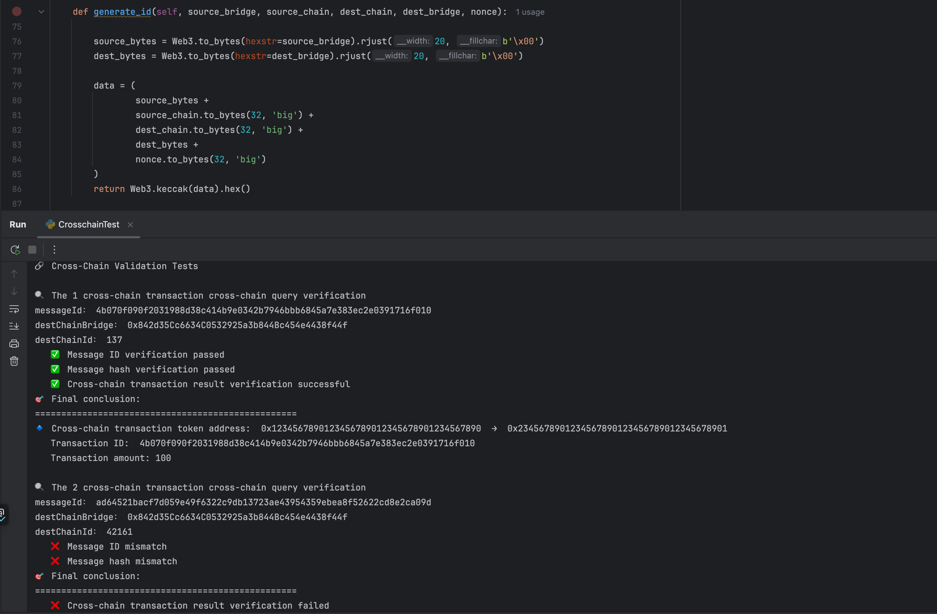Close the CrosschainTest run tab

(x=130, y=224)
